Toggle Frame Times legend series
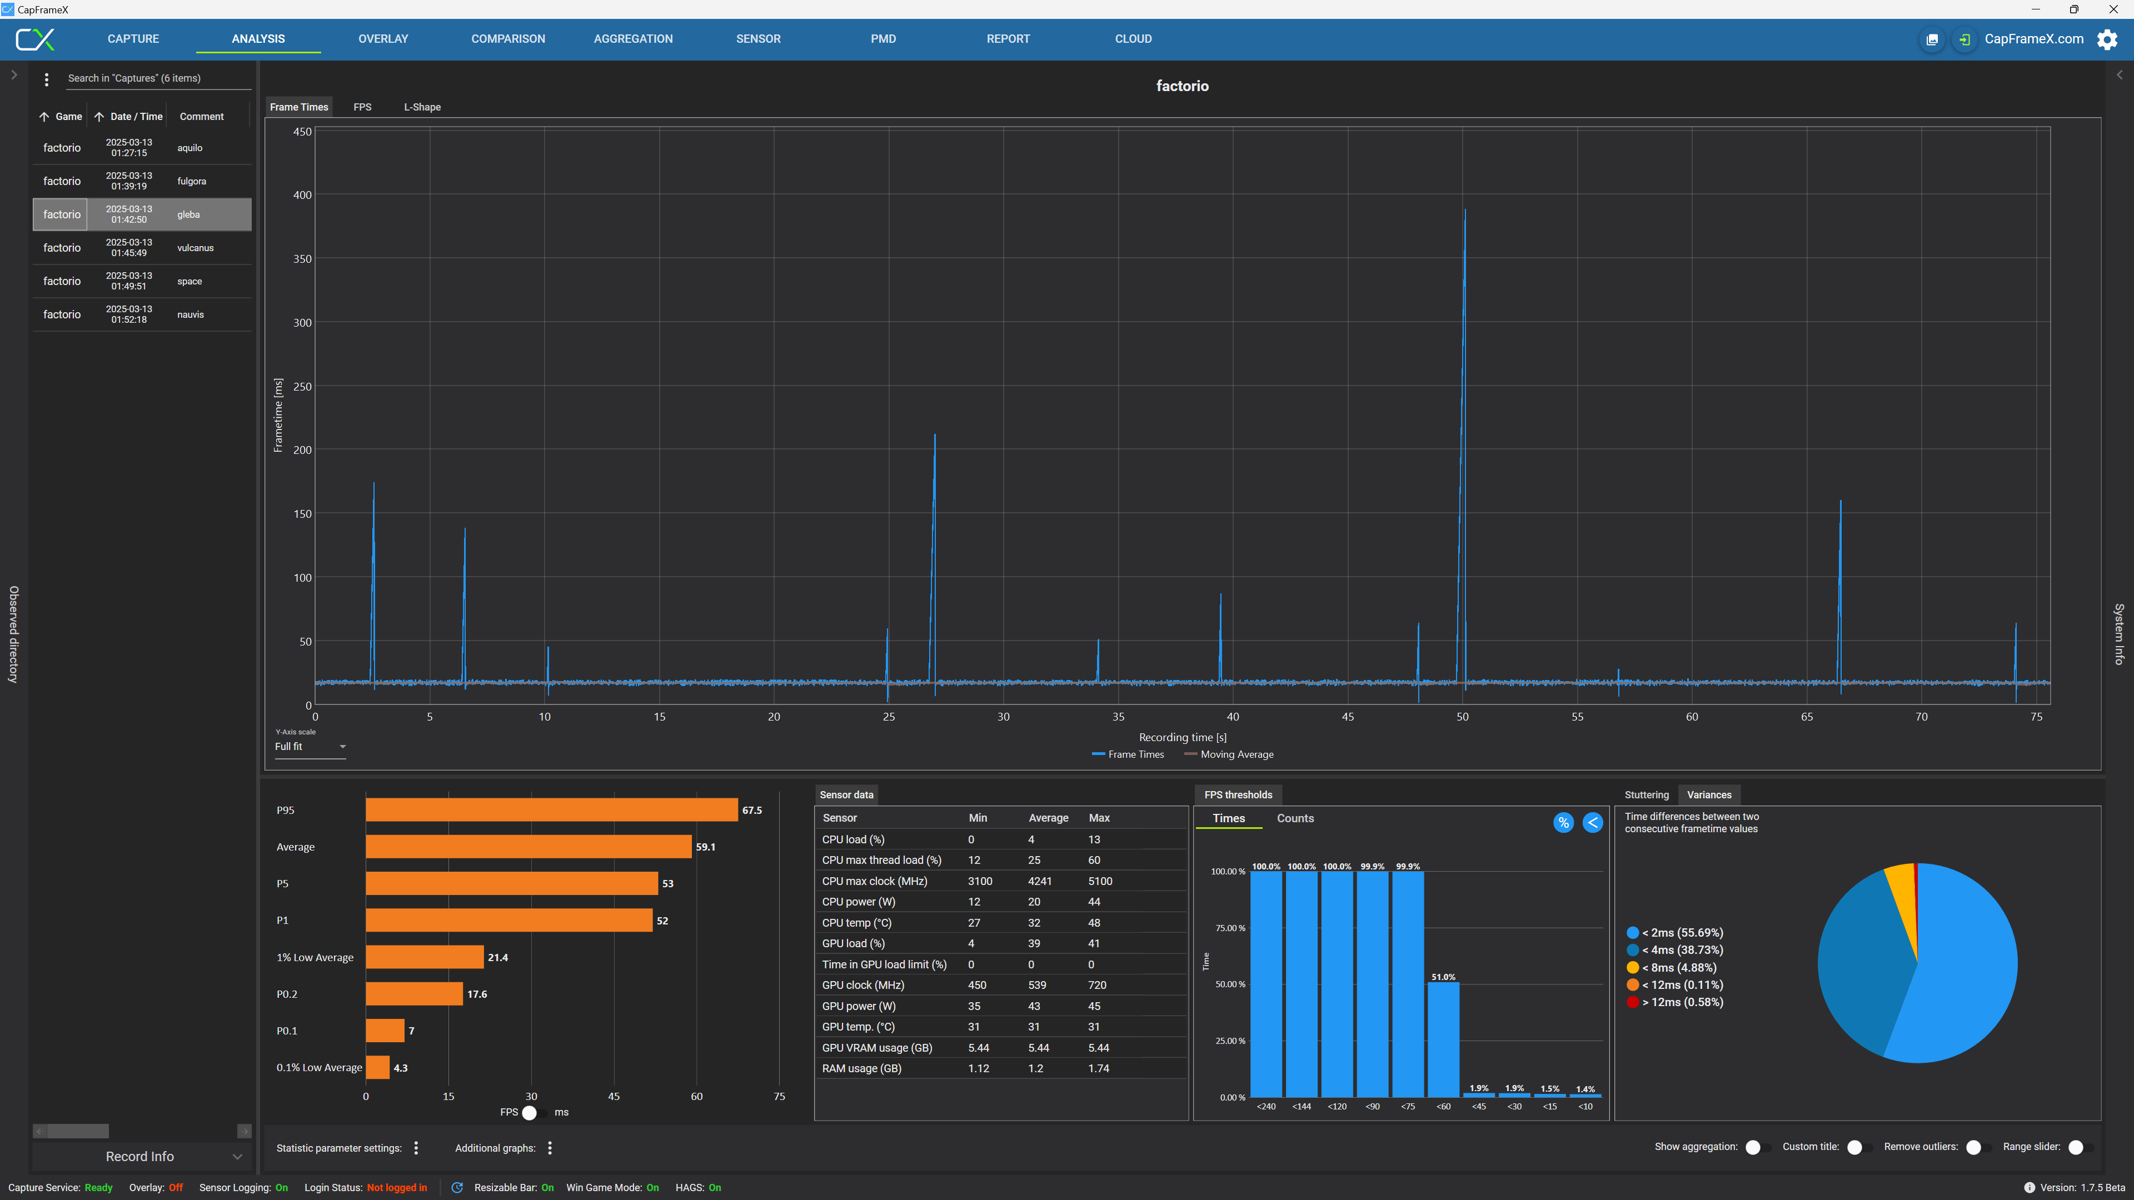2134x1200 pixels. pyautogui.click(x=1128, y=754)
